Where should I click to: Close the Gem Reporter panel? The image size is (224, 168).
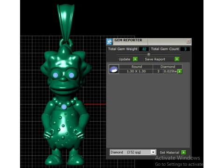click(x=188, y=41)
